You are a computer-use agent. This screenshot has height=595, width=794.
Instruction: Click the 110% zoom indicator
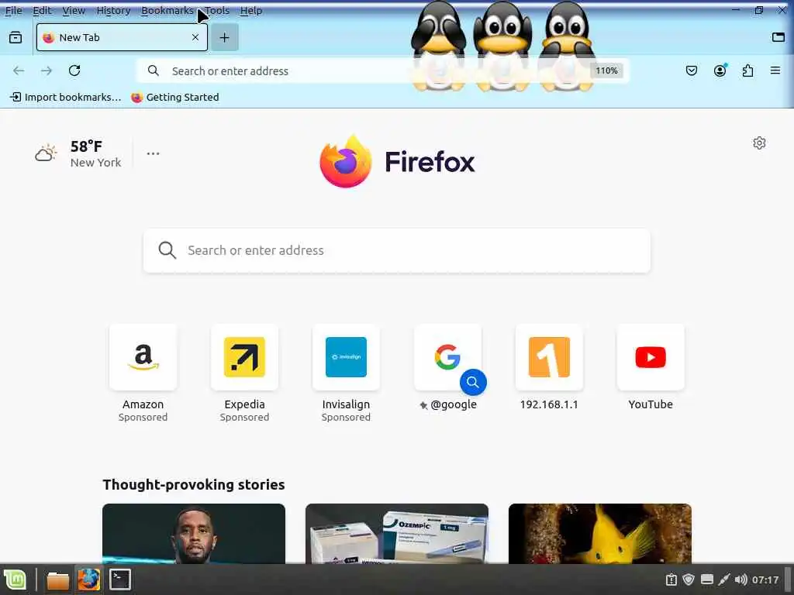(x=606, y=71)
